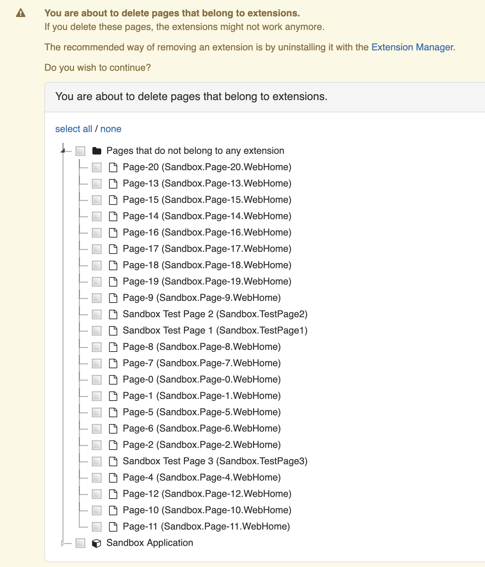Click the page icon next to Page-0

[x=113, y=380]
